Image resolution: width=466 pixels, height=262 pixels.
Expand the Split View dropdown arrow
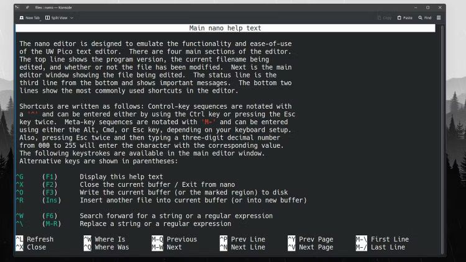tap(72, 18)
